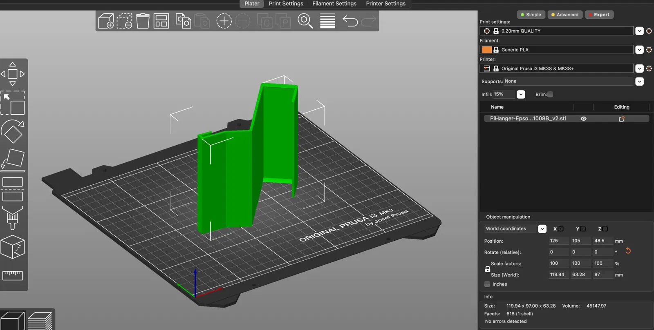Select Advanced mode button
Screen dimensions: 654x330
pyautogui.click(x=565, y=15)
